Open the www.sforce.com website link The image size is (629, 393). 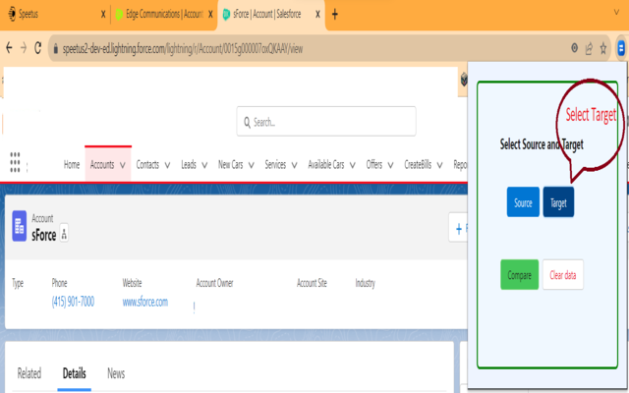[x=145, y=302]
